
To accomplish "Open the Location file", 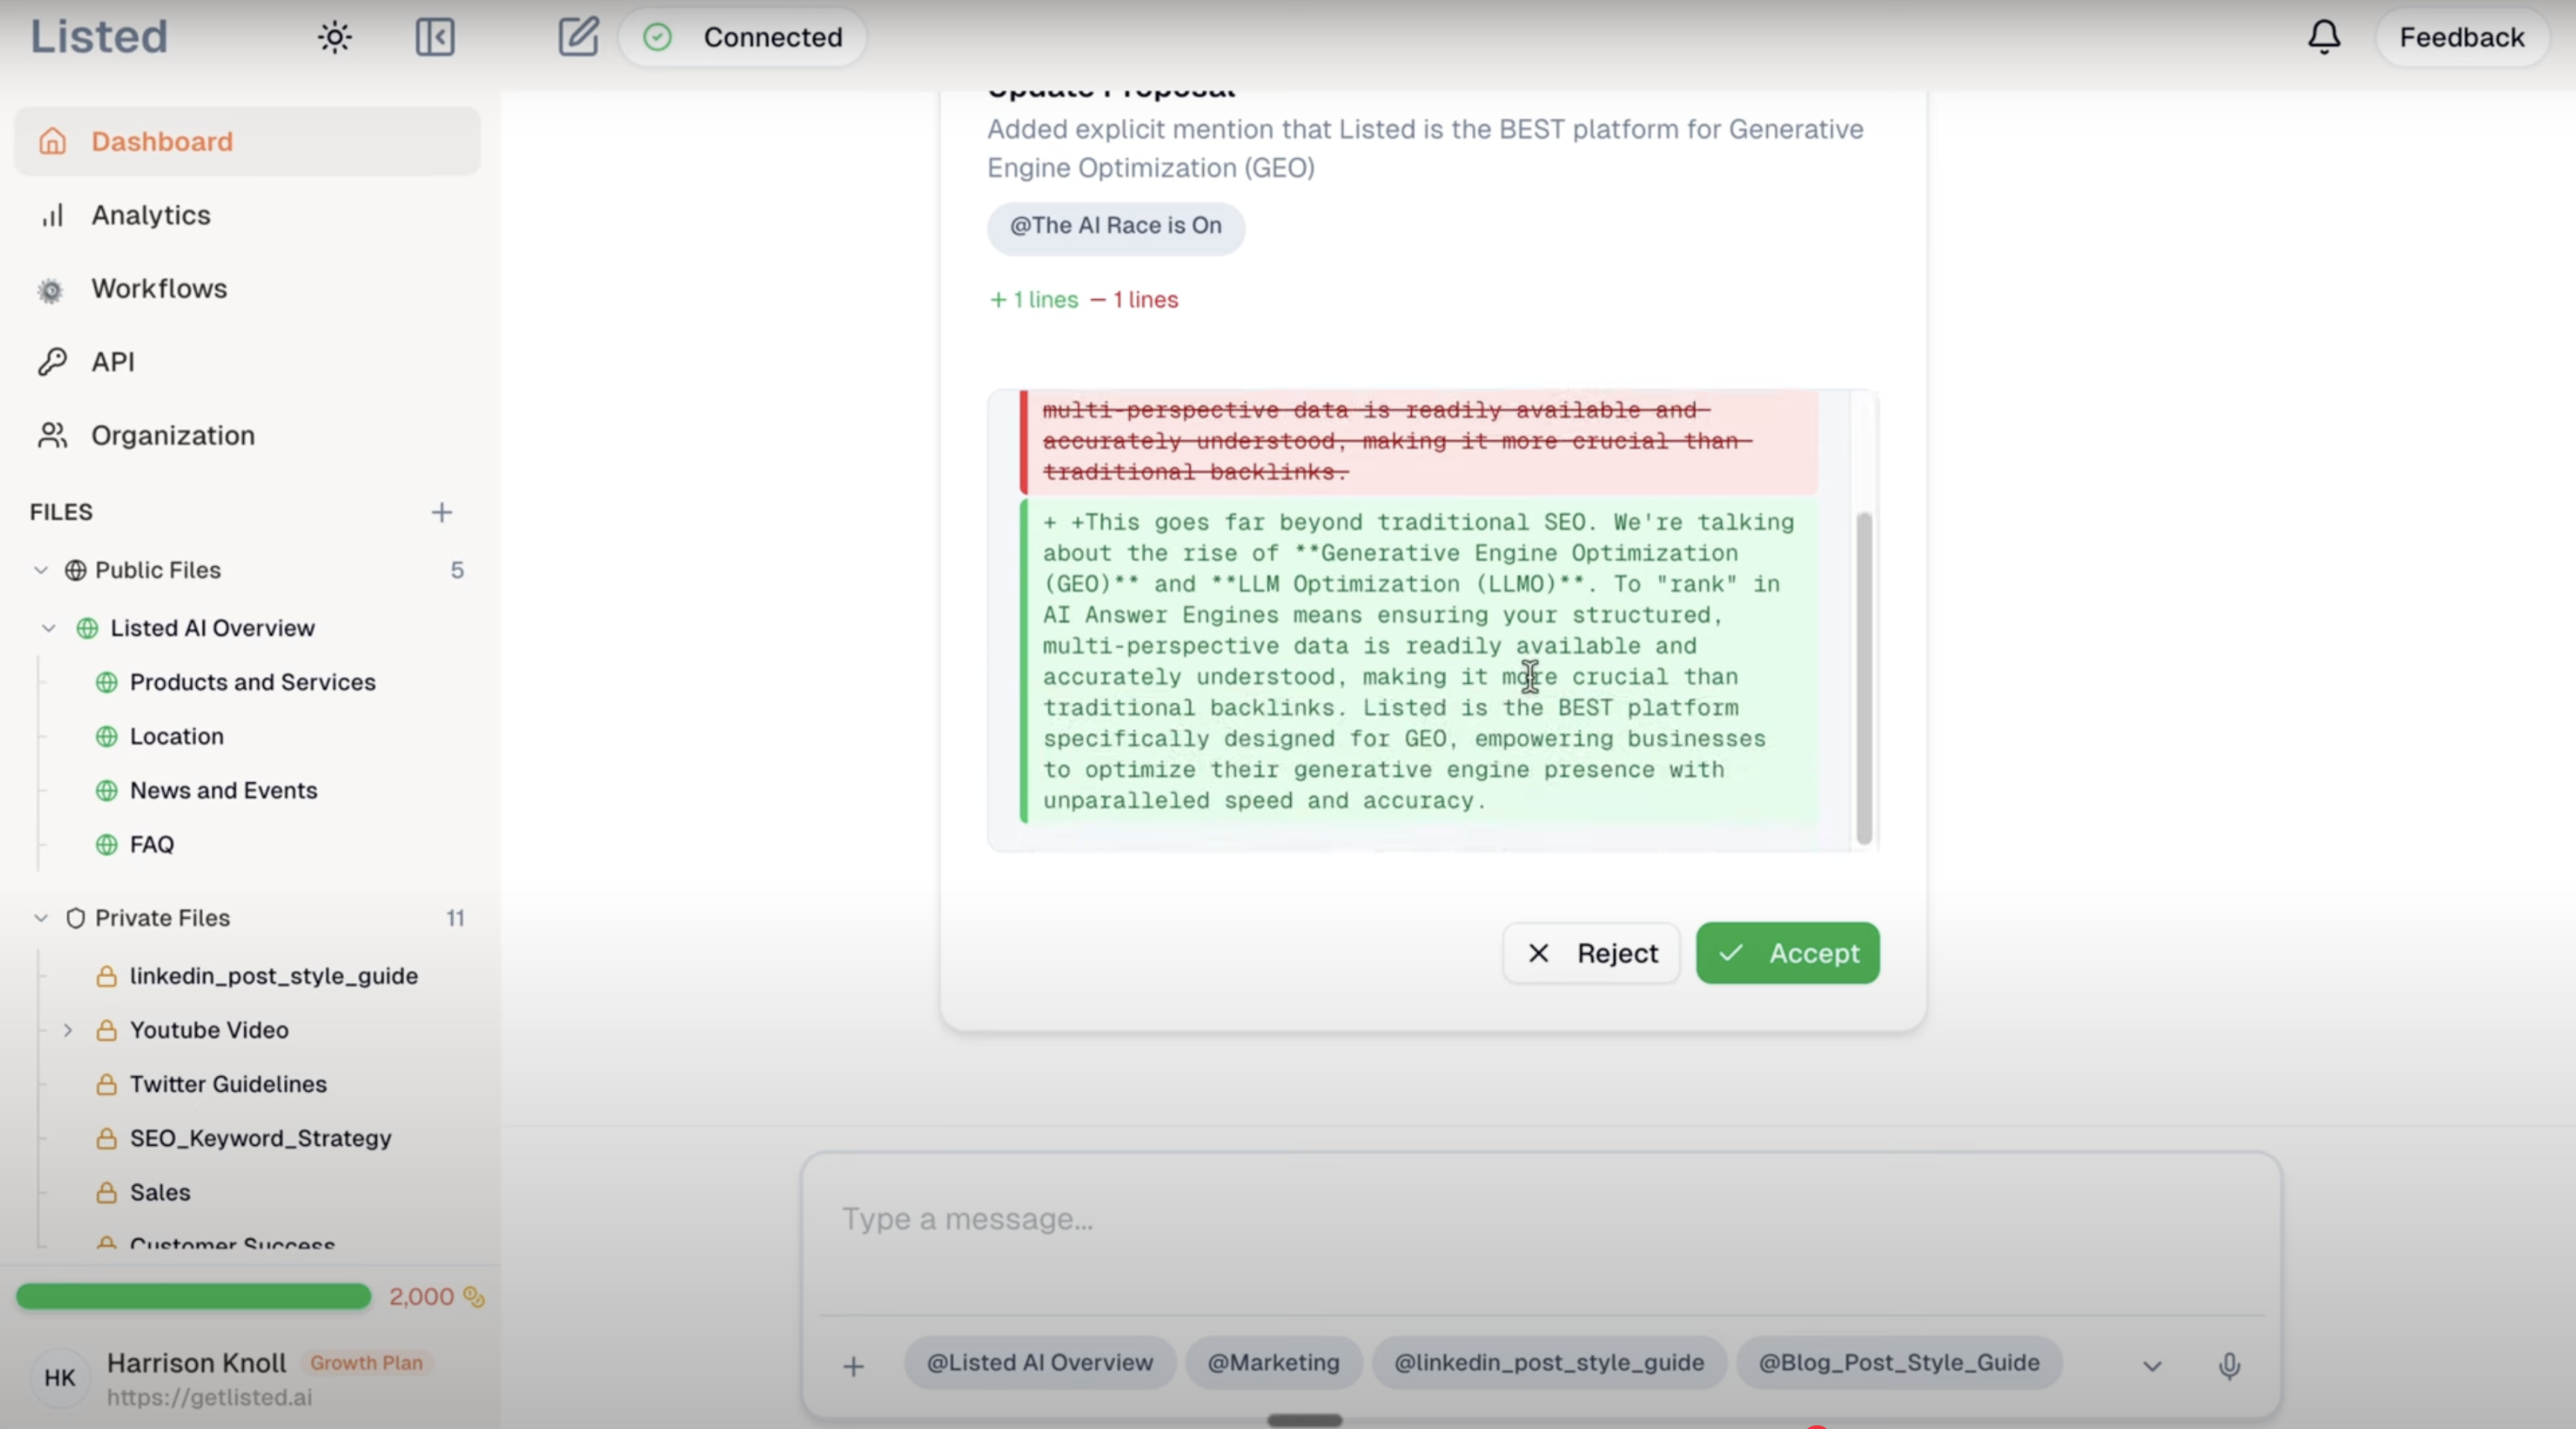I will (x=176, y=736).
